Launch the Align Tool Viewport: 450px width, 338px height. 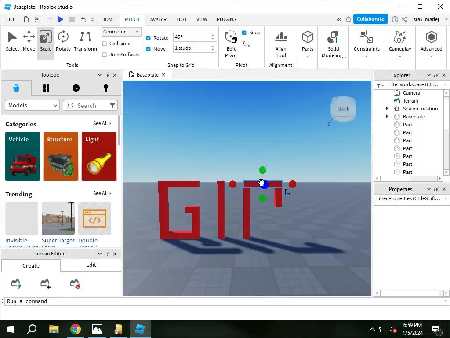[281, 44]
